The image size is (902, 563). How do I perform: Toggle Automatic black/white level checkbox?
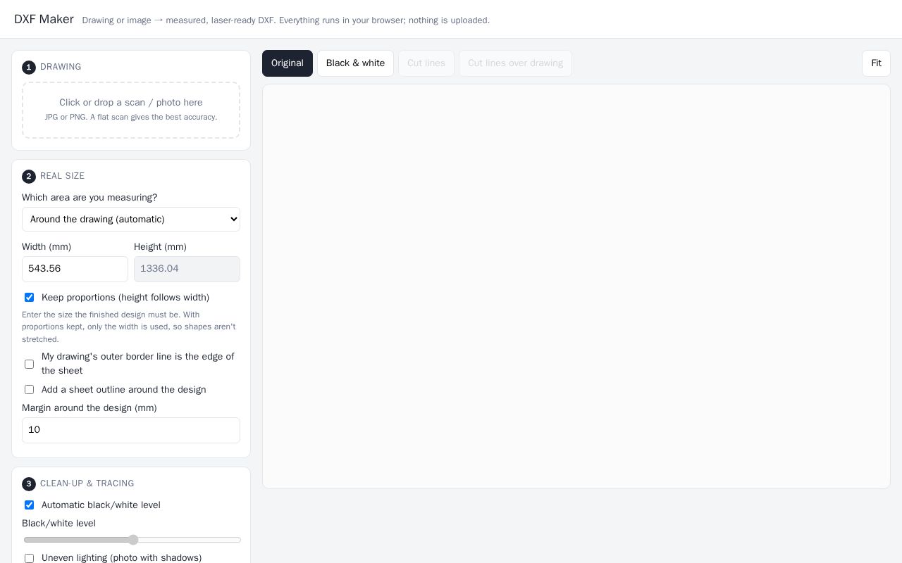coord(29,505)
